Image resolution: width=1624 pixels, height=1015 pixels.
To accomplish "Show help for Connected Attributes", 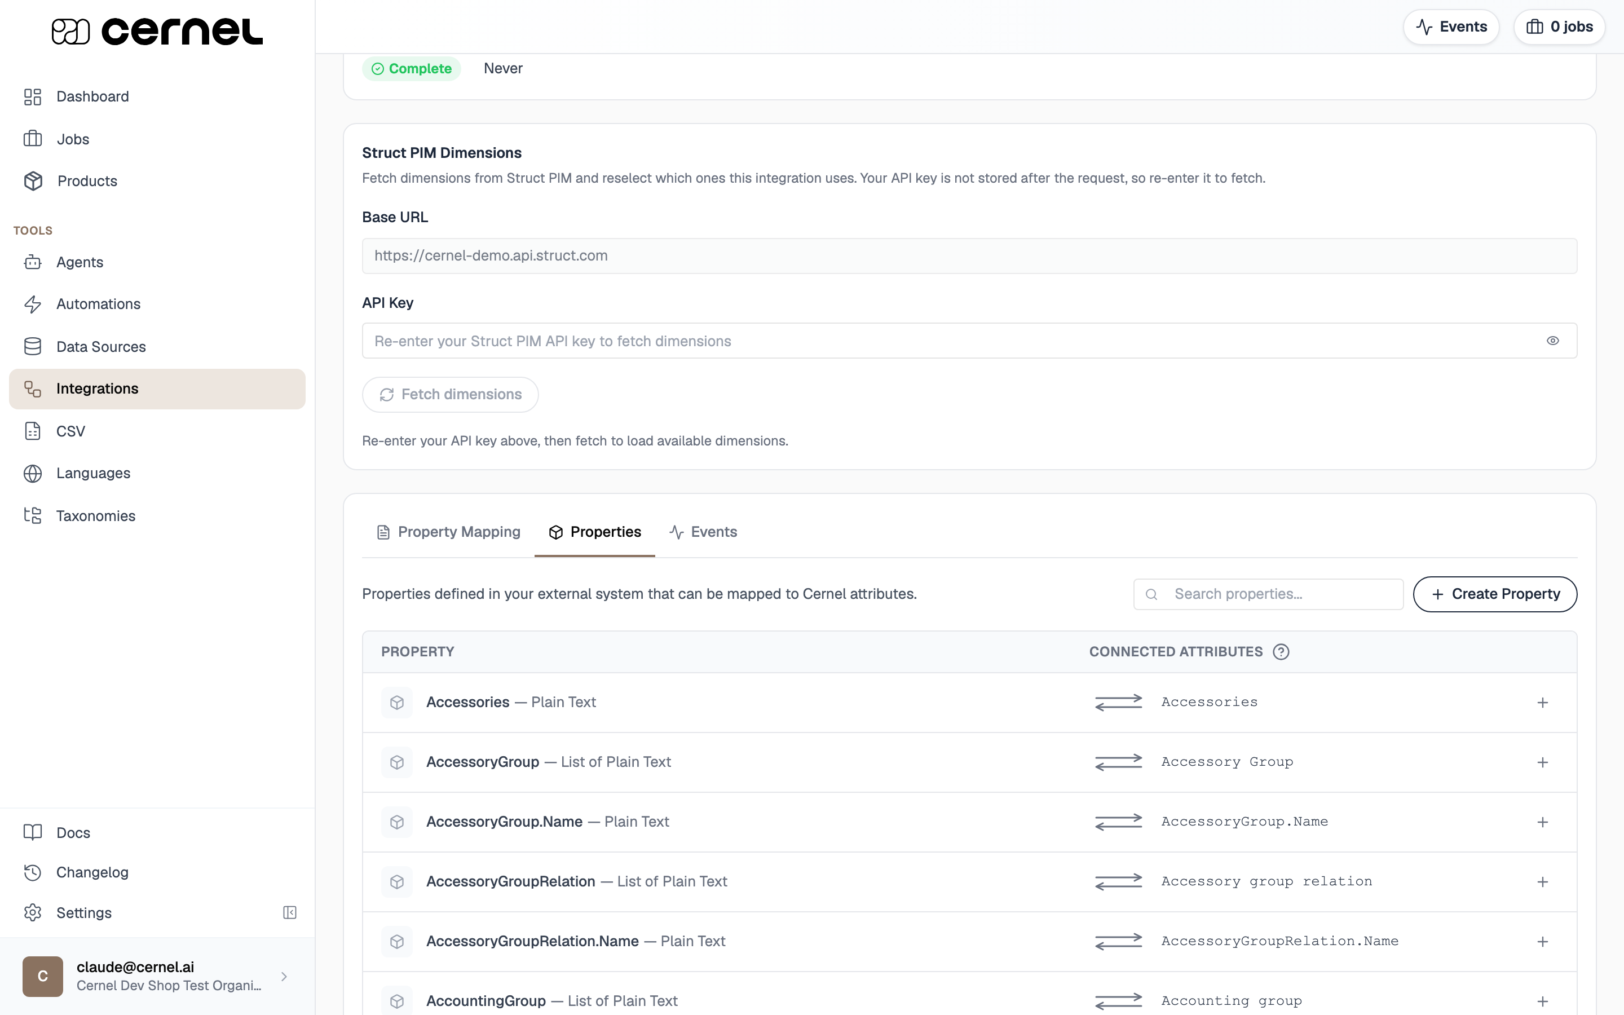I will tap(1281, 652).
